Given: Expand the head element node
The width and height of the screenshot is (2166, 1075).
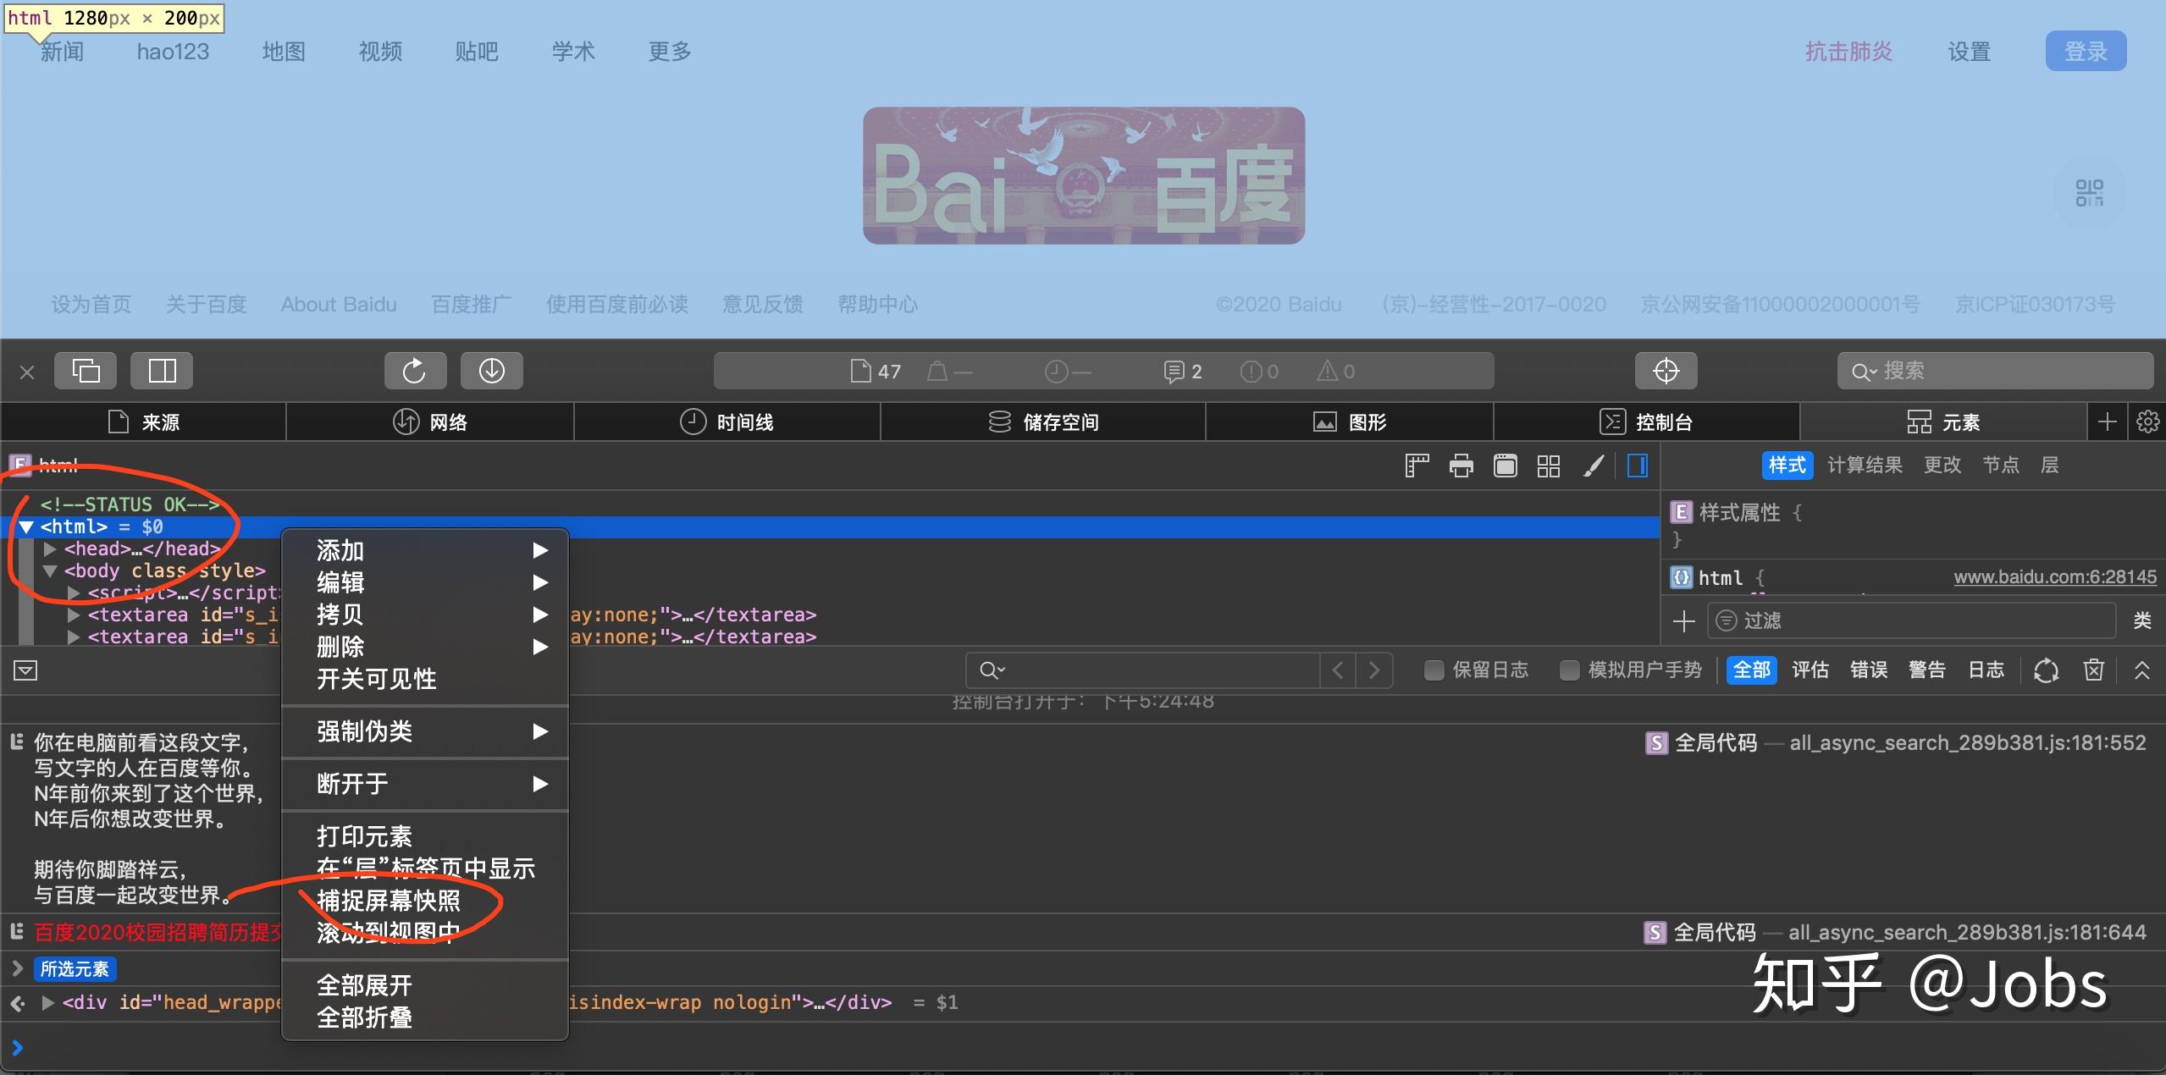Looking at the screenshot, I should pos(50,549).
